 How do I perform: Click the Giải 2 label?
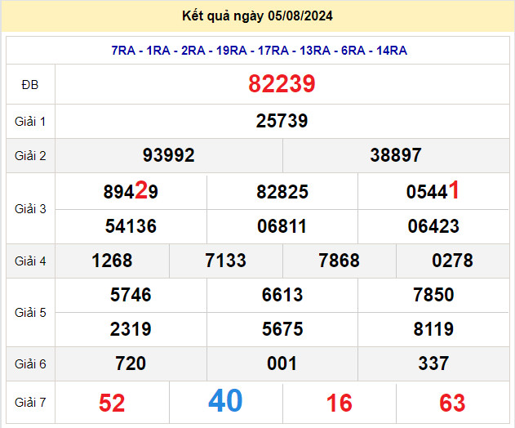30,156
